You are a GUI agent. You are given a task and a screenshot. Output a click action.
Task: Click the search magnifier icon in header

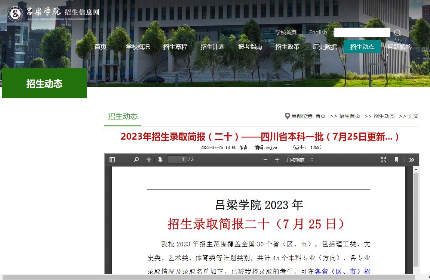397,33
